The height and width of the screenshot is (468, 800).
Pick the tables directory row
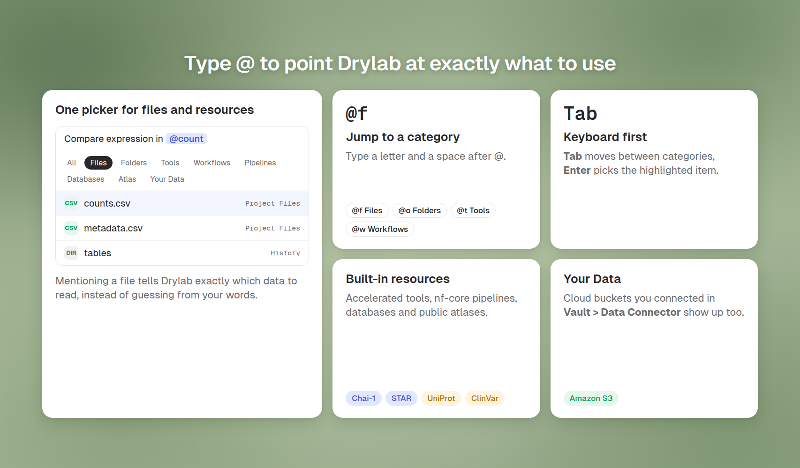click(x=182, y=253)
